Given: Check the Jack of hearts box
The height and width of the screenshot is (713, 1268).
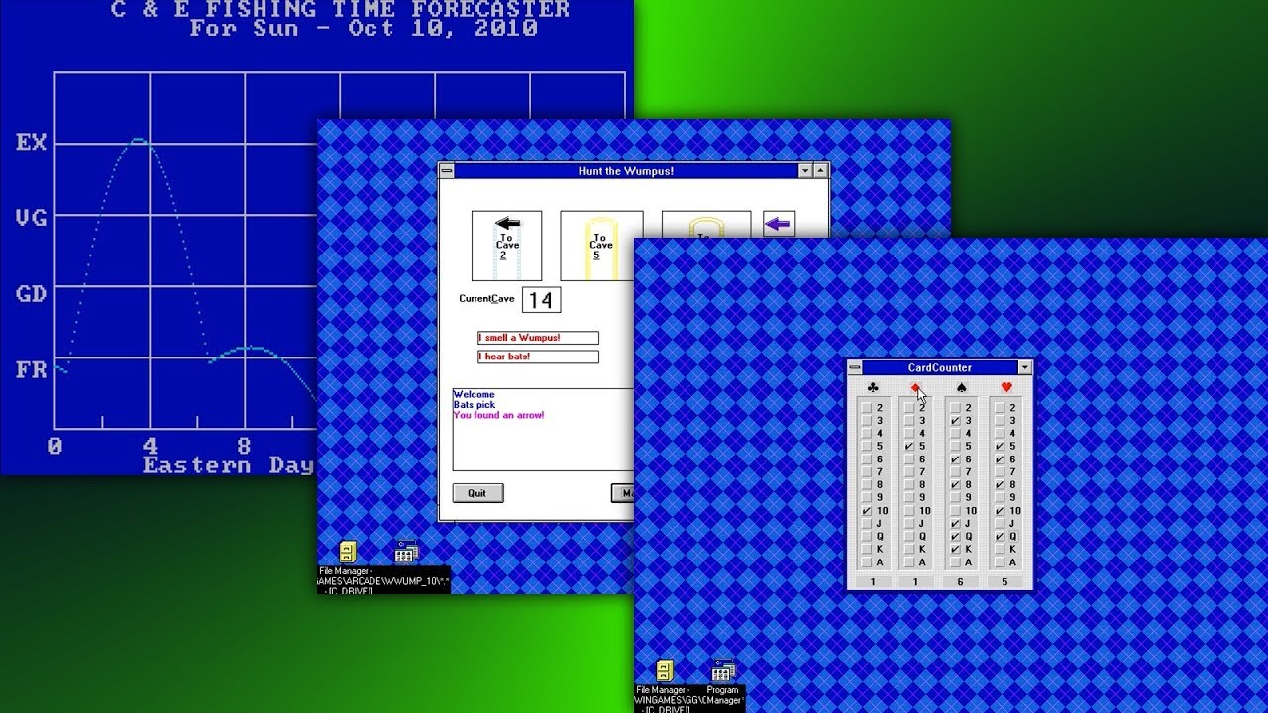Looking at the screenshot, I should pos(1000,524).
